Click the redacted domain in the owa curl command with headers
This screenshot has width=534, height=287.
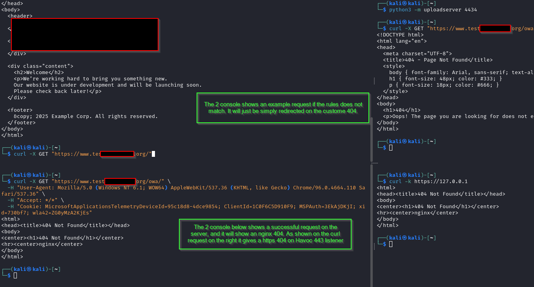(120, 182)
